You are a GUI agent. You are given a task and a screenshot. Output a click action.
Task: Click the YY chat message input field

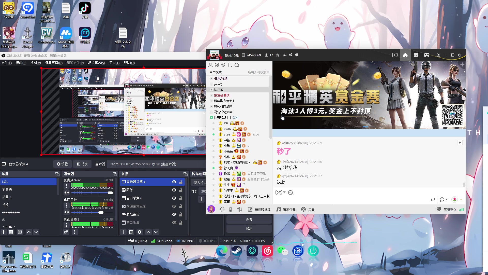pos(351,199)
